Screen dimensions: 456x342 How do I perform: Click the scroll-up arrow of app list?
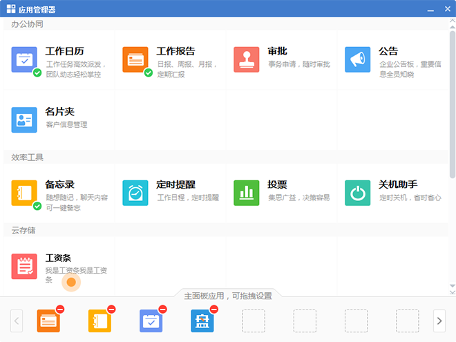click(x=453, y=27)
